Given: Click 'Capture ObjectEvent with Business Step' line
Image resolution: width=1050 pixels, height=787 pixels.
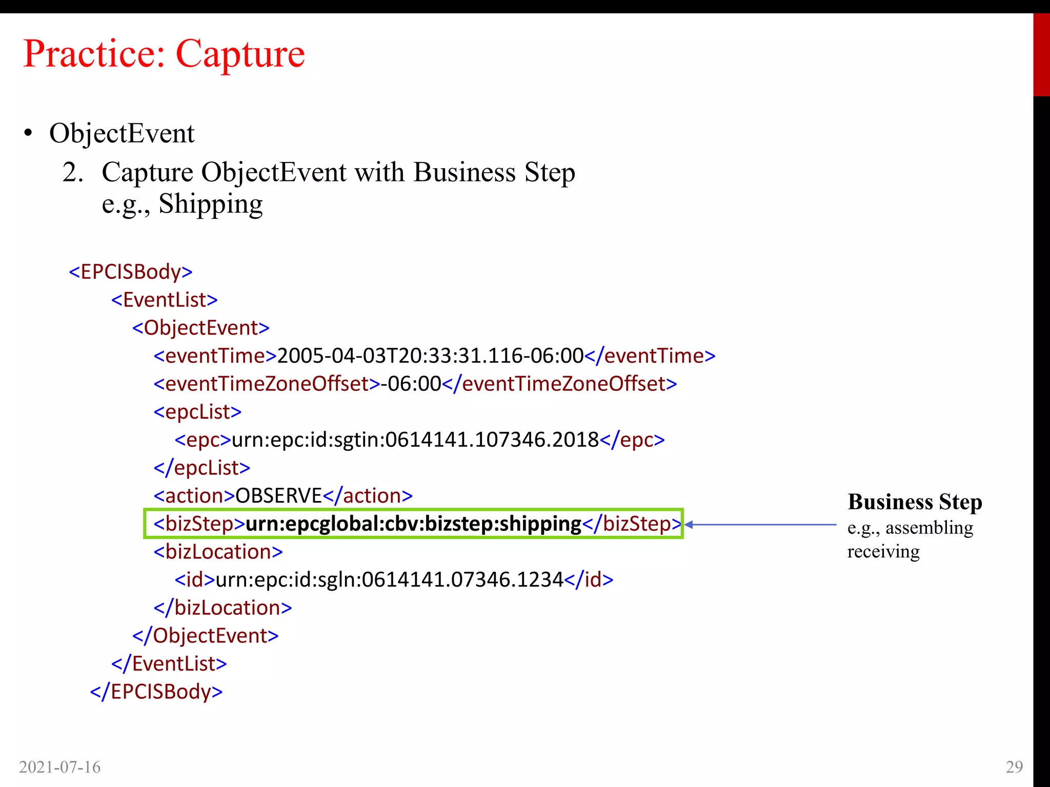Looking at the screenshot, I should 338,172.
